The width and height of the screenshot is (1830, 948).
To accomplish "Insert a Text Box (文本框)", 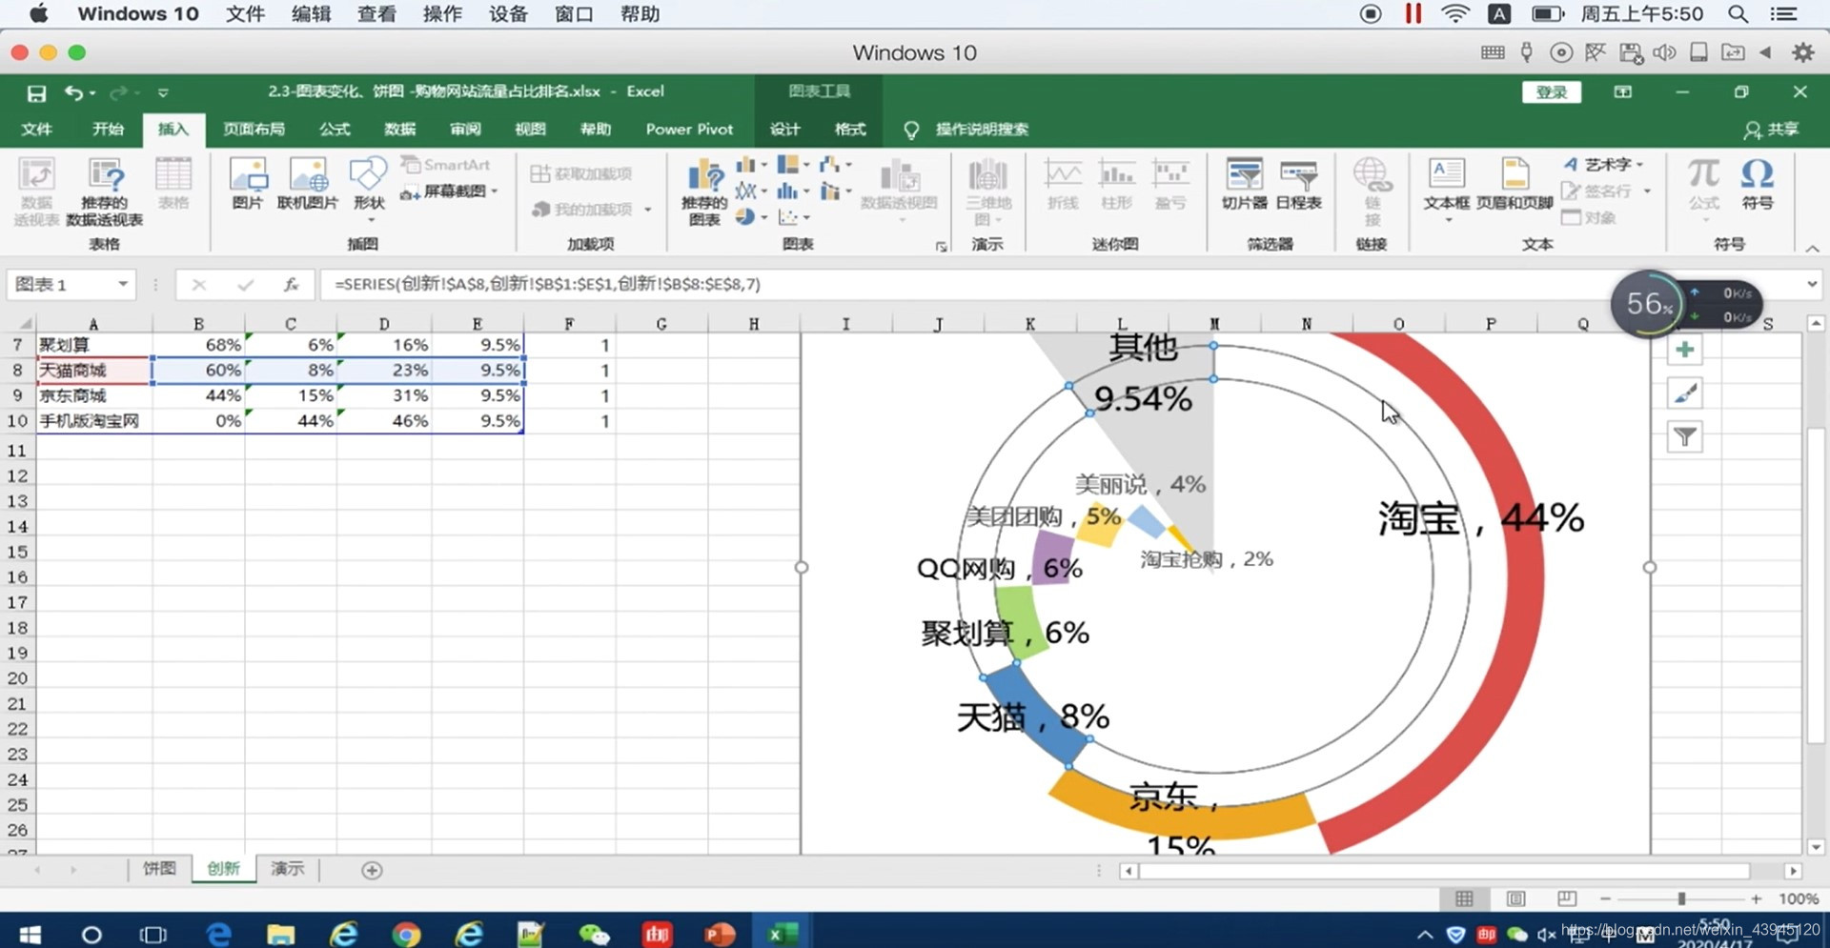I will point(1446,189).
